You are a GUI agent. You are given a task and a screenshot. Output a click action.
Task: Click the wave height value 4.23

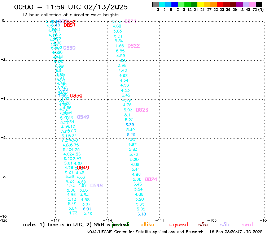(x=70, y=181)
